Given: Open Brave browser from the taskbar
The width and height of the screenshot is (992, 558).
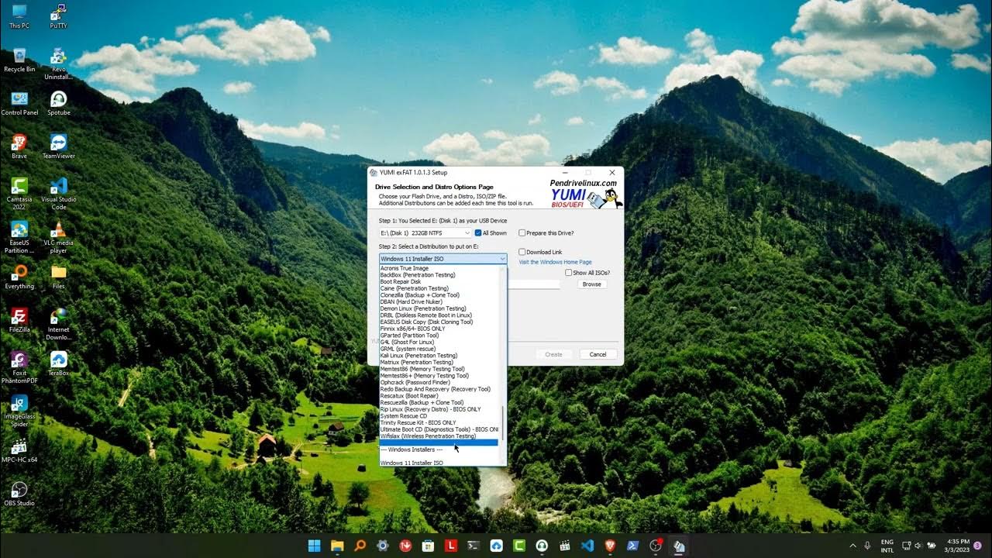Looking at the screenshot, I should click(x=610, y=546).
